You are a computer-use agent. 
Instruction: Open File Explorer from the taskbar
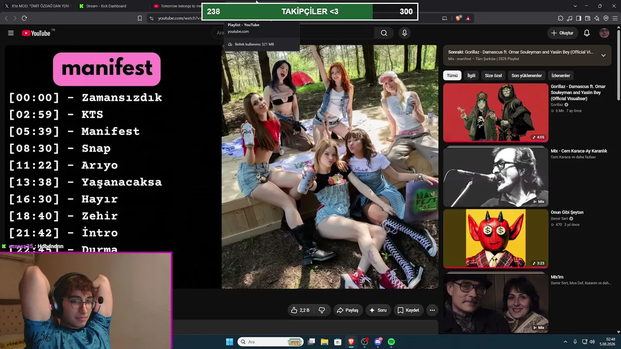[x=325, y=342]
